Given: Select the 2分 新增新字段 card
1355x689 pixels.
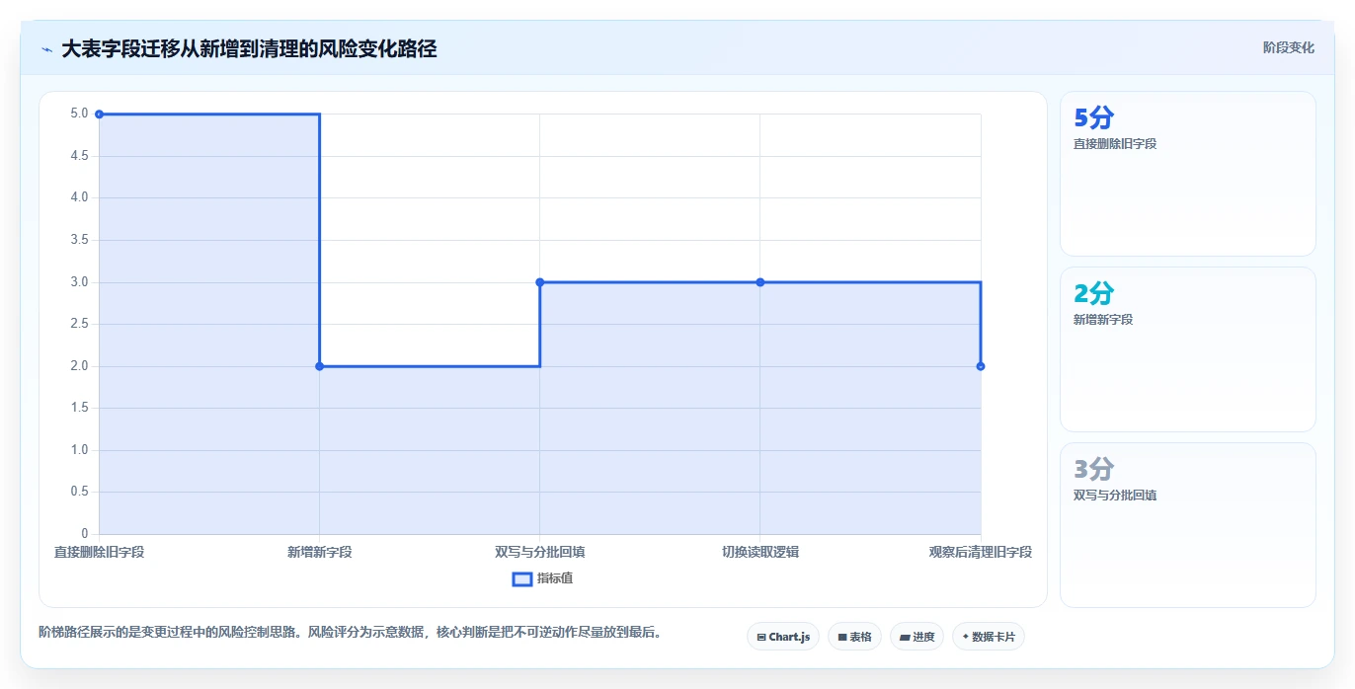Looking at the screenshot, I should point(1187,349).
